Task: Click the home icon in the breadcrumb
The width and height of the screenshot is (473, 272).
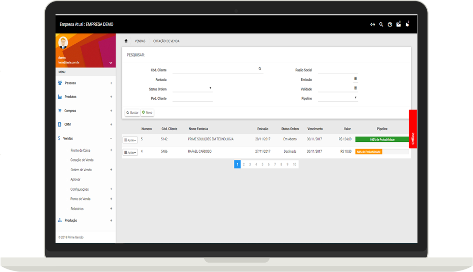Action: pyautogui.click(x=126, y=41)
